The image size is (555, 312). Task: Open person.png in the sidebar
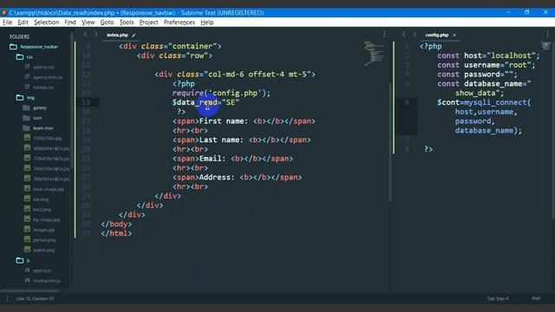44,240
